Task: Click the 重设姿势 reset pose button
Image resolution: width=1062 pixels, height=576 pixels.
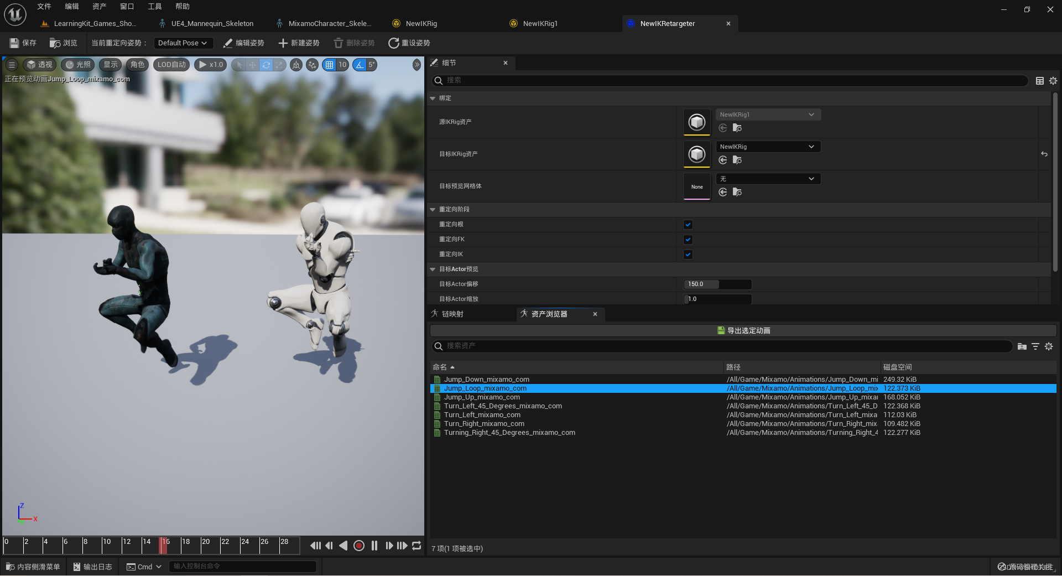Action: (x=409, y=43)
